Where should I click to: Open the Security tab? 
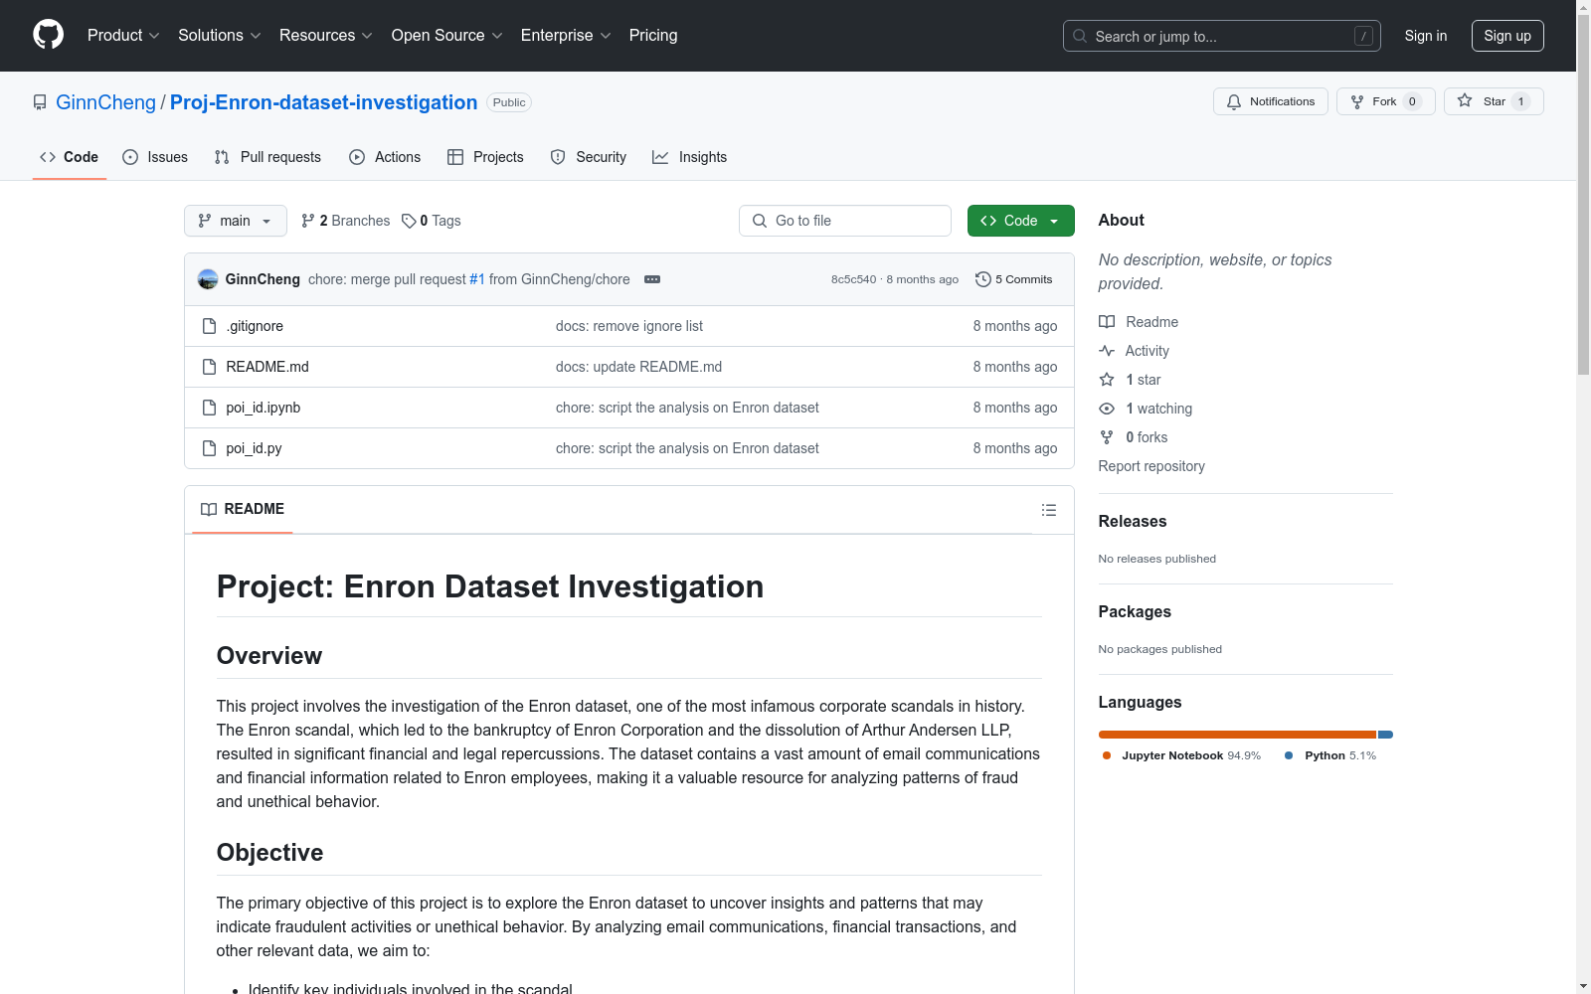pyautogui.click(x=589, y=157)
